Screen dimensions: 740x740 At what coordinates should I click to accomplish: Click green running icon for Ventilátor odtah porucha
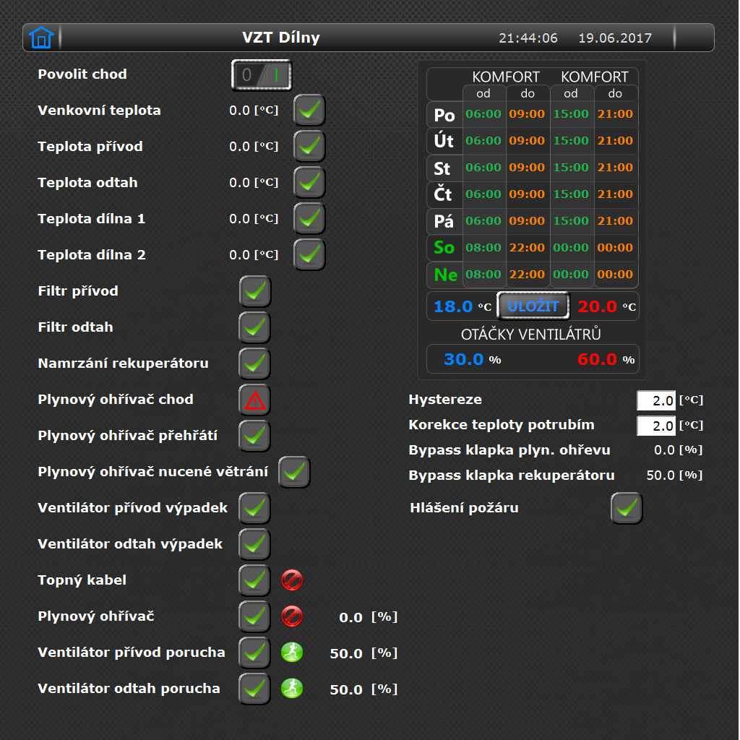pyautogui.click(x=292, y=689)
